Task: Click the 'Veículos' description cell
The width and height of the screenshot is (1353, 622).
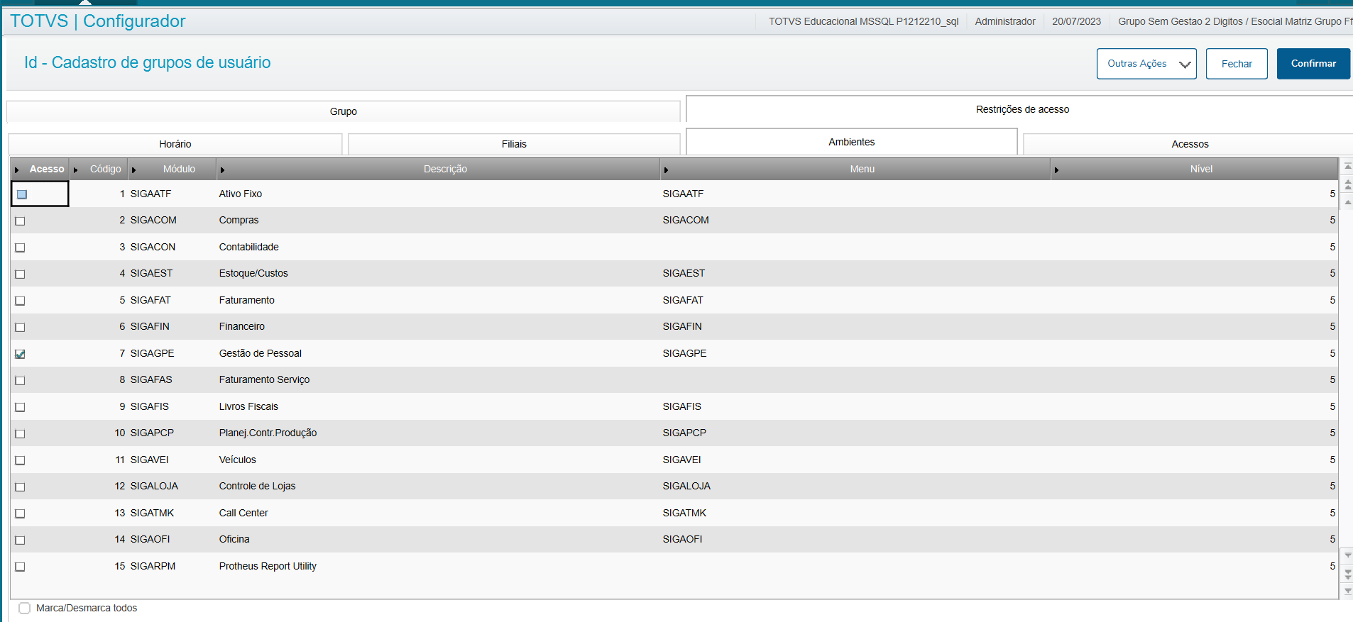Action: 238,460
